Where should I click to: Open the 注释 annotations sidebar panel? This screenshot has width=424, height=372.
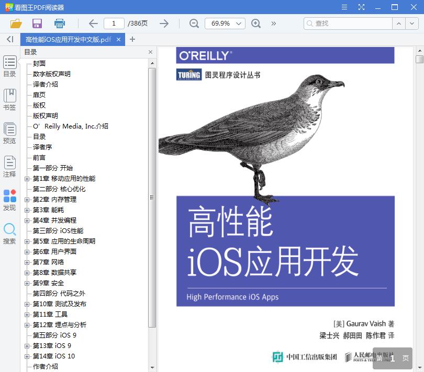(10, 167)
